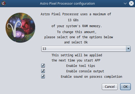
Task: Click the Enable sound on process completion label
Action: coord(91,77)
